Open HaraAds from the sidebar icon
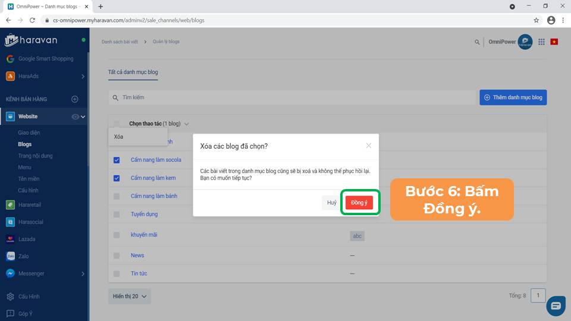This screenshot has width=571, height=321. 10,76
